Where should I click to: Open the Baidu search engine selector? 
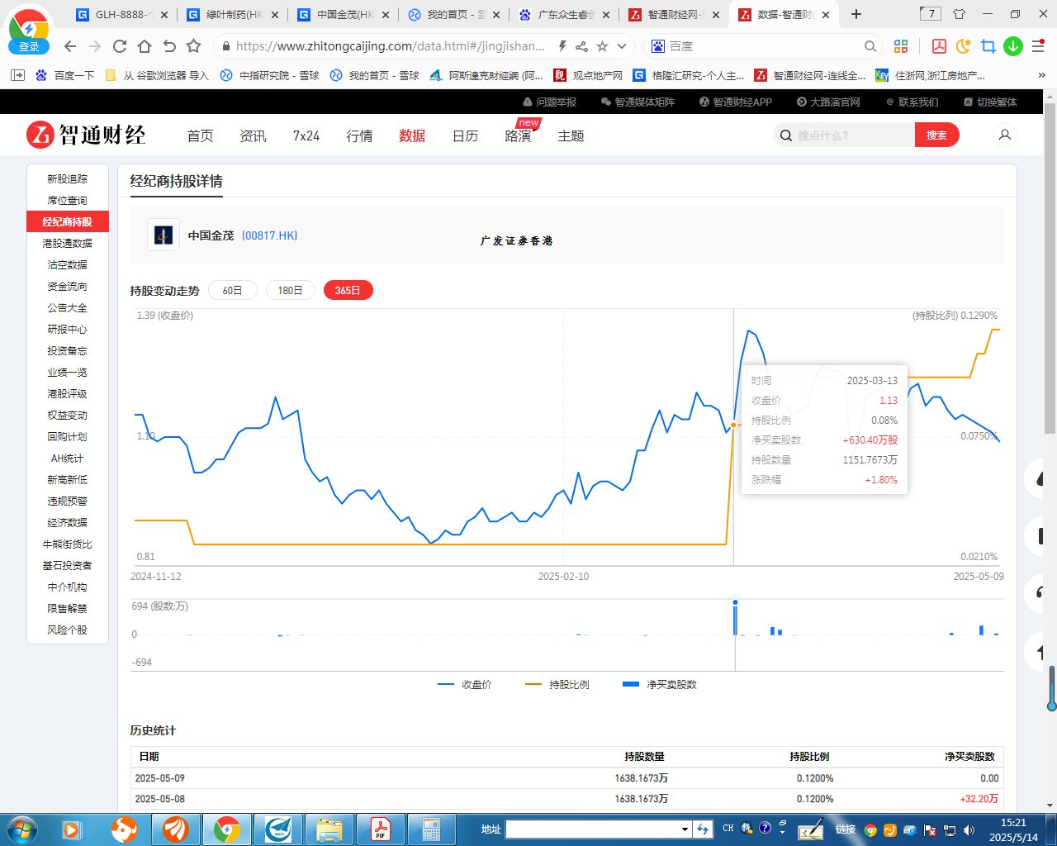point(658,46)
